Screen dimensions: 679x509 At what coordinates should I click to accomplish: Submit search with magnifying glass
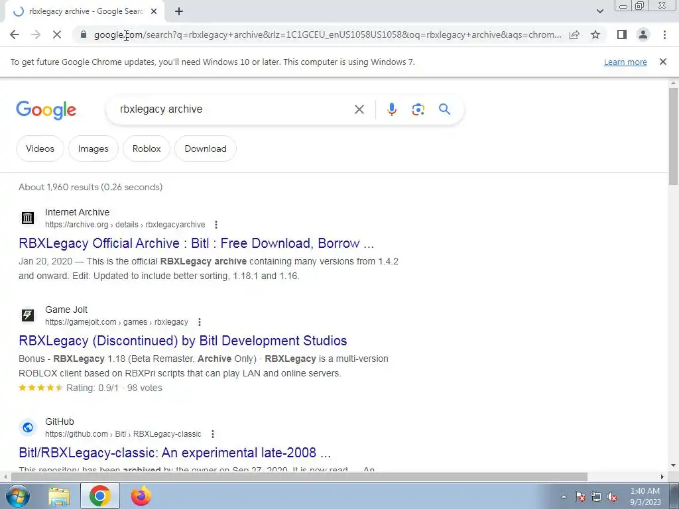[x=444, y=109]
